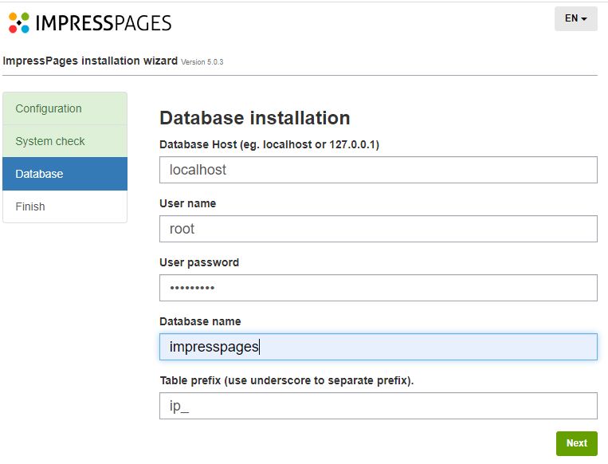This screenshot has width=608, height=464.
Task: Go to the Configuration step
Action: 65,108
